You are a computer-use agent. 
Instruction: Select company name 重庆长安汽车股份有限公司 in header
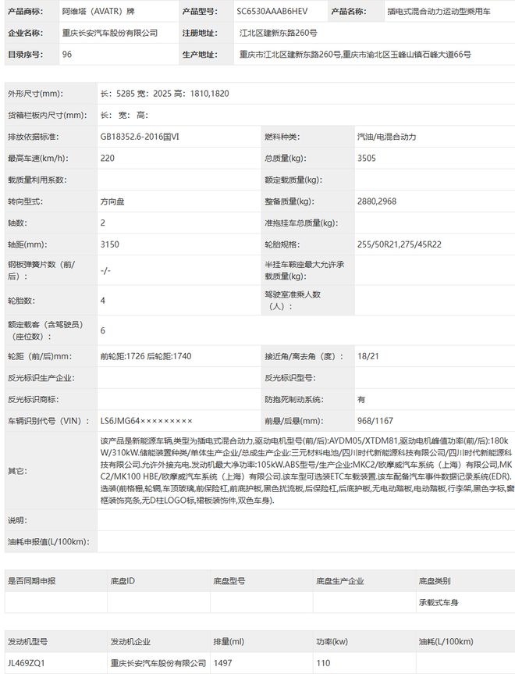(x=109, y=33)
